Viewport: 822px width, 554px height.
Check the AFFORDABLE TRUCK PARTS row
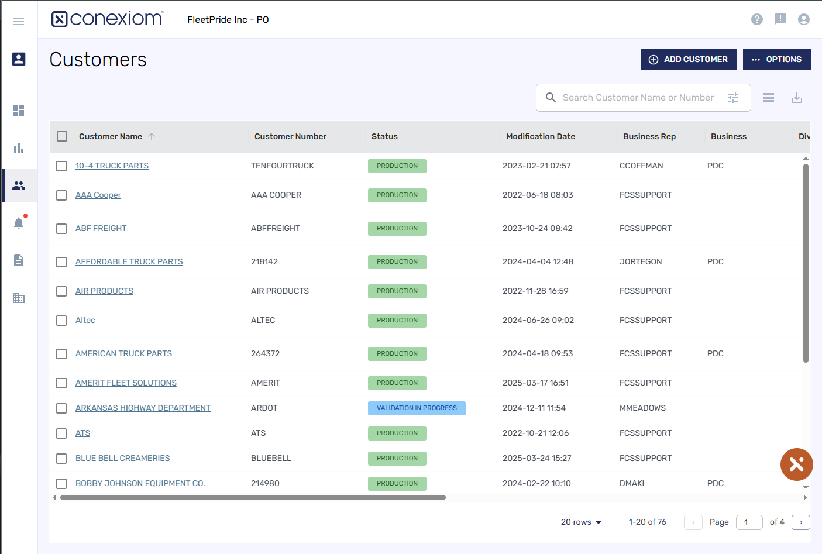tap(61, 262)
